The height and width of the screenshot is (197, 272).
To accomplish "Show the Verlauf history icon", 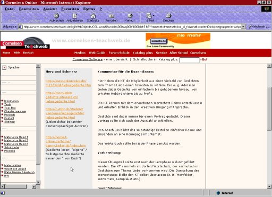I will pyautogui.click(x=130, y=16).
